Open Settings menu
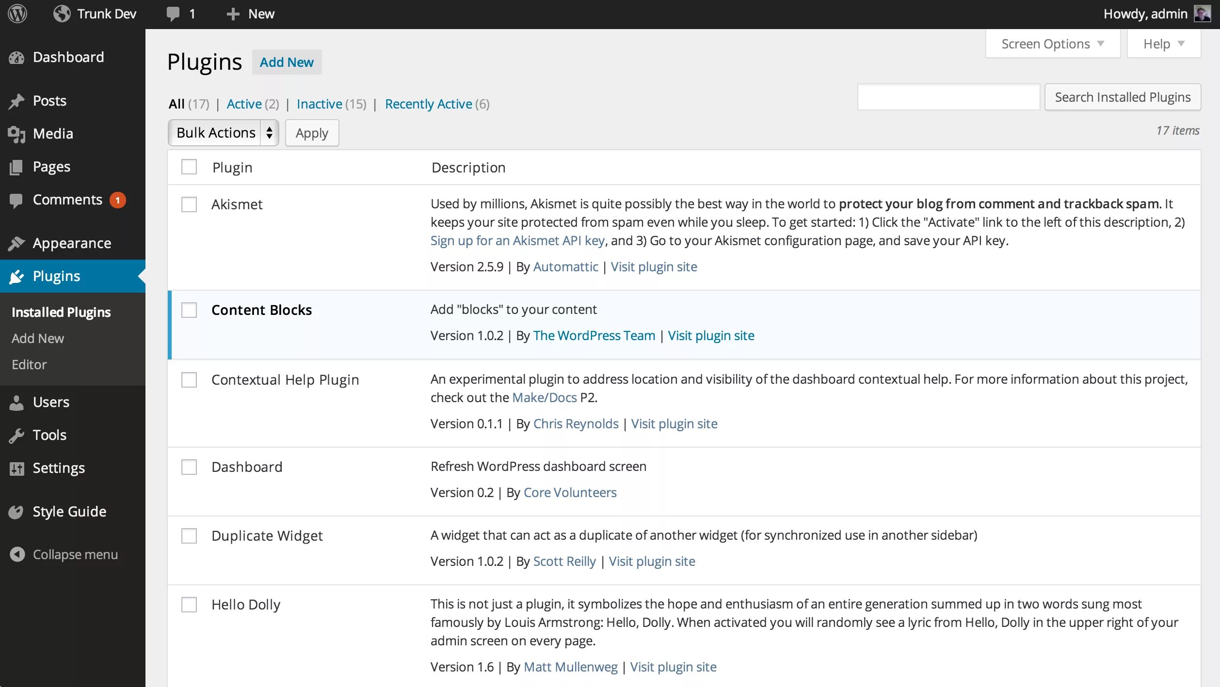 59,468
